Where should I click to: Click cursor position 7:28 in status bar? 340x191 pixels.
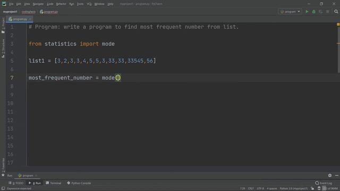pyautogui.click(x=242, y=188)
